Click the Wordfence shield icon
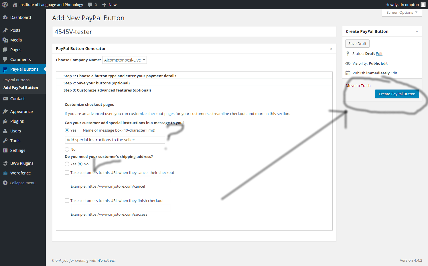 [x=5, y=173]
